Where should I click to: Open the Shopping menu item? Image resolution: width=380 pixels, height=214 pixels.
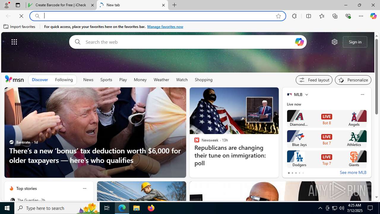[x=204, y=80]
